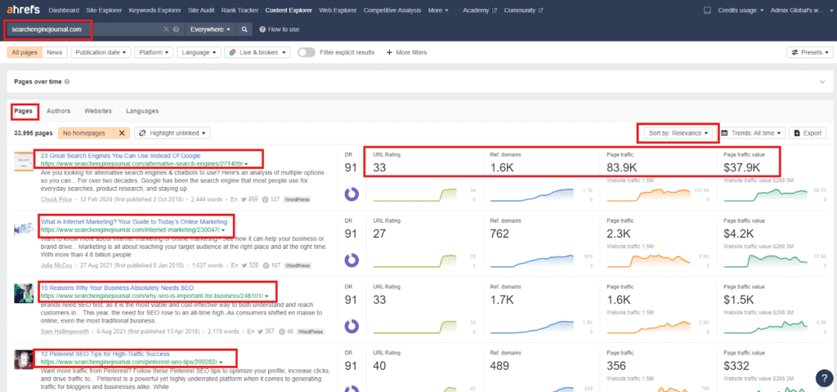The width and height of the screenshot is (837, 392).
Task: Clear the search field with the X icon
Action: coord(166,29)
